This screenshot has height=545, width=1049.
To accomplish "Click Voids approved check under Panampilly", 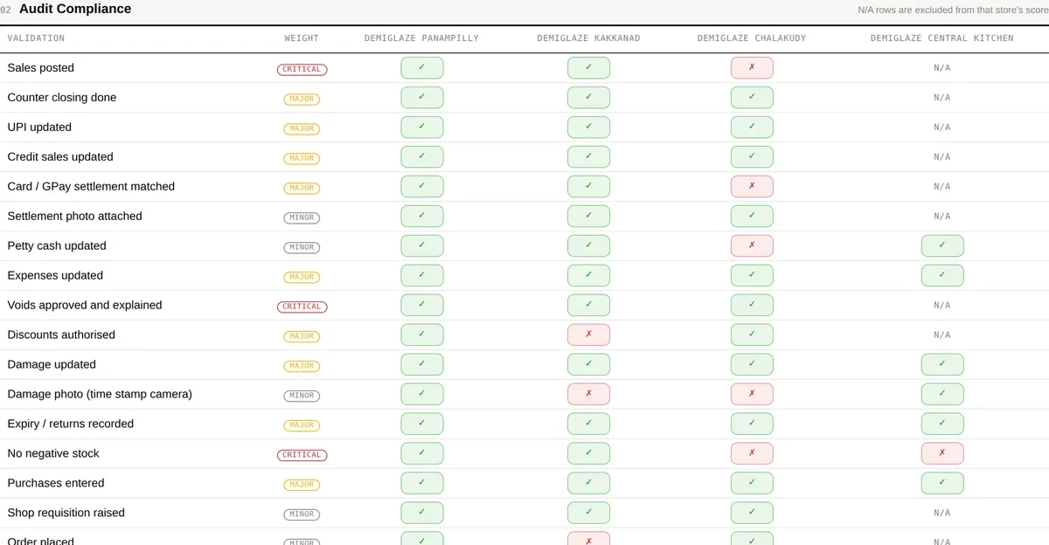I will (x=422, y=306).
